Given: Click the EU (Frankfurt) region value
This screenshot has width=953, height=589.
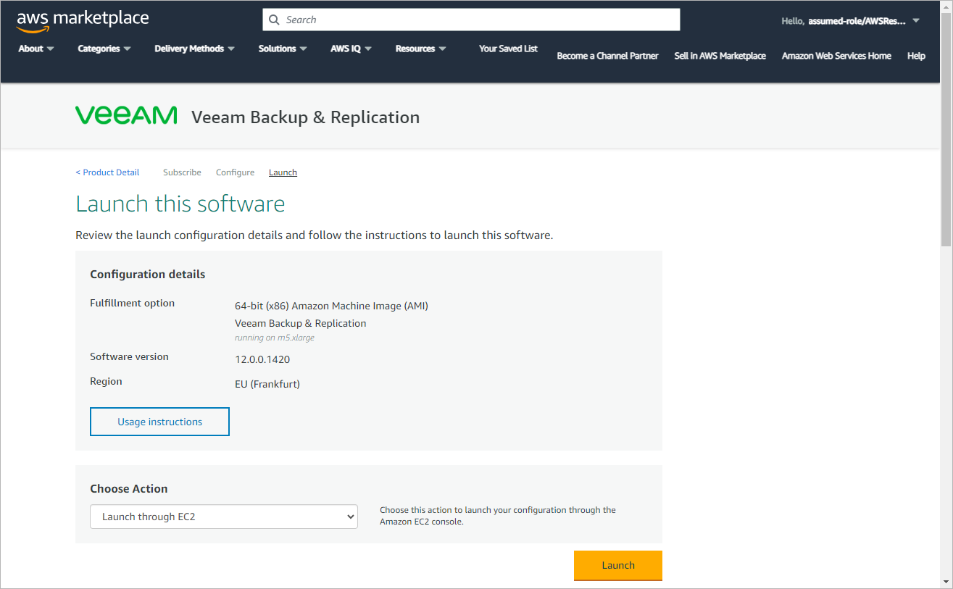Looking at the screenshot, I should click(x=267, y=384).
